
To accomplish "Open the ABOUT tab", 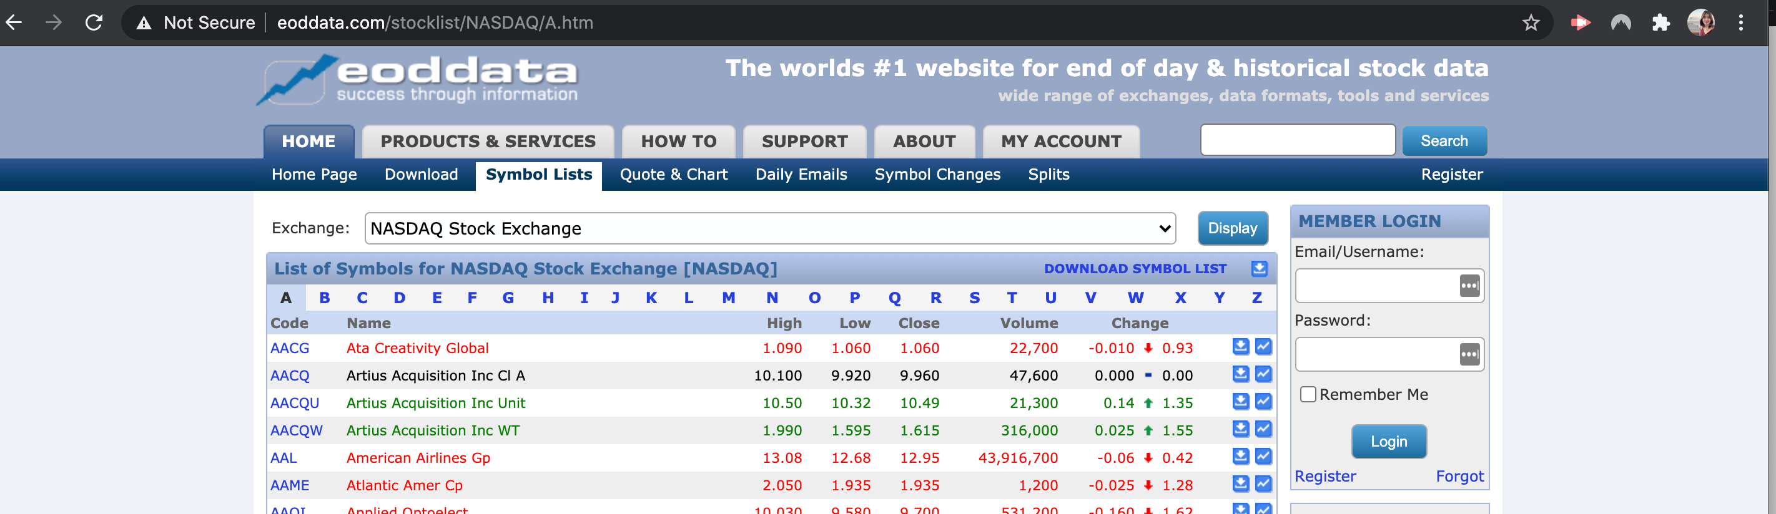I will coord(925,141).
